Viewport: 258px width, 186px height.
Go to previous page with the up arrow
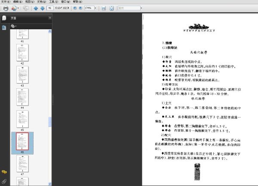pos(36,8)
